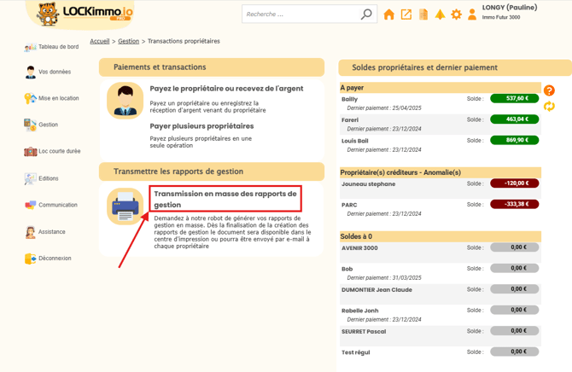
Task: Click the external link icon in header
Action: click(x=406, y=15)
